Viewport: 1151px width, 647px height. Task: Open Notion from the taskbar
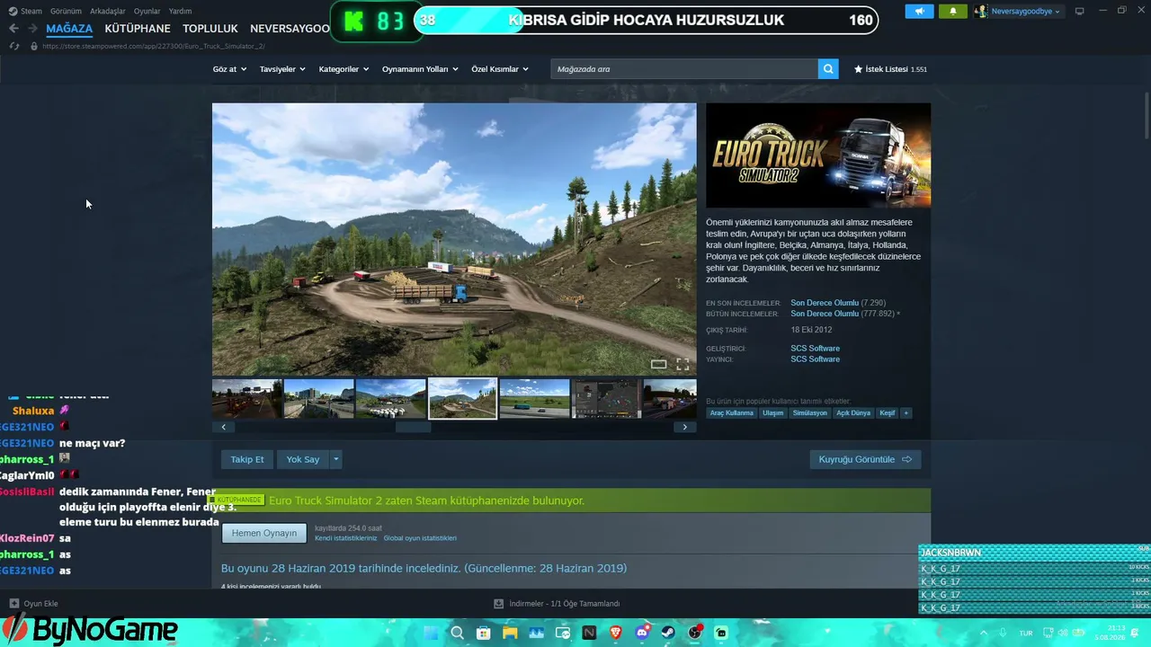click(589, 633)
